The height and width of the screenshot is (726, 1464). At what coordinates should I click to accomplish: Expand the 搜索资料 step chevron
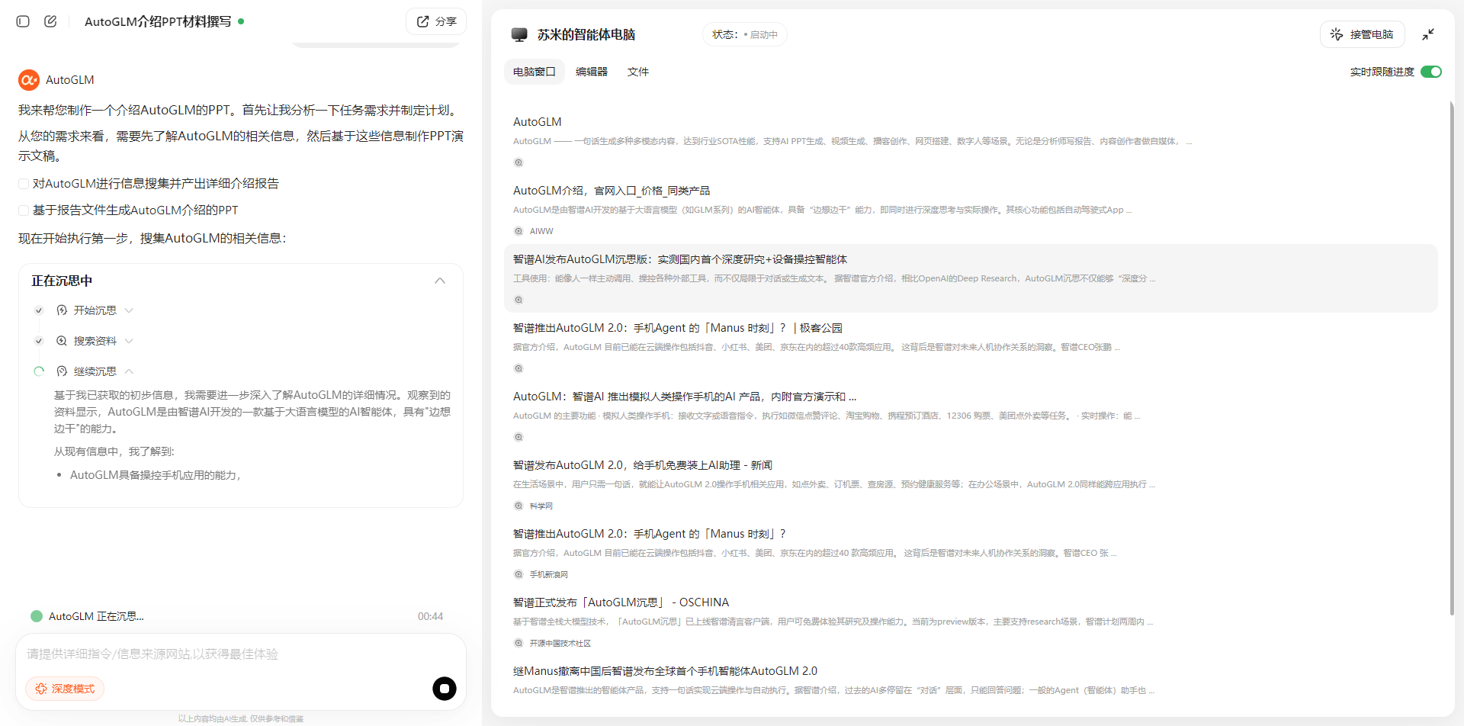129,341
